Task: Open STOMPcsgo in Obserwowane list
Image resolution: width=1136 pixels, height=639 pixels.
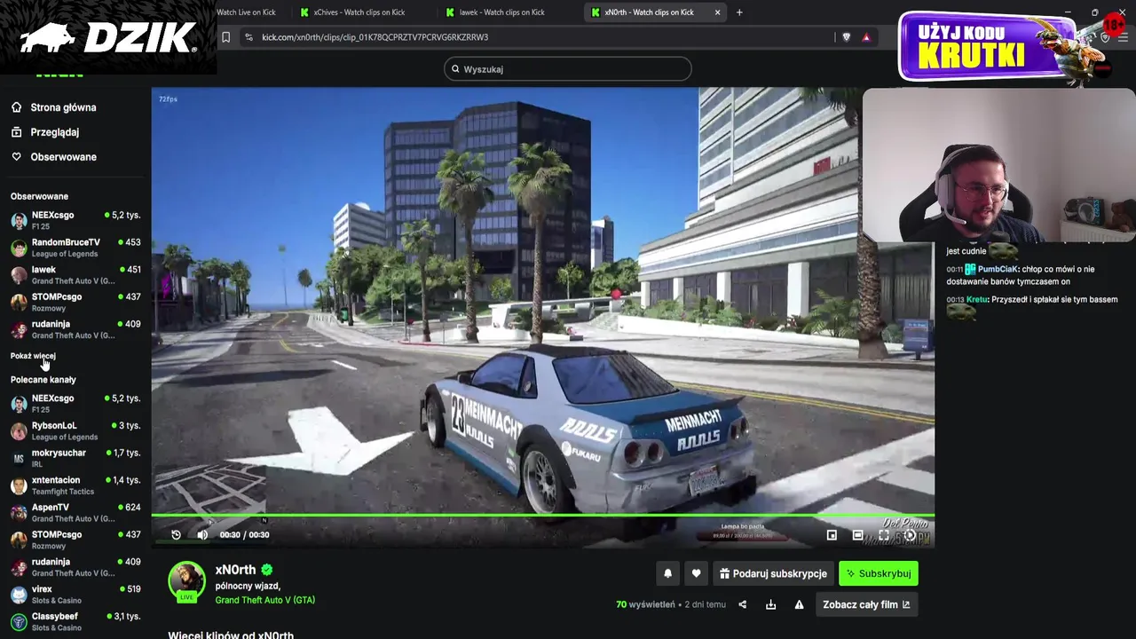Action: (x=75, y=302)
